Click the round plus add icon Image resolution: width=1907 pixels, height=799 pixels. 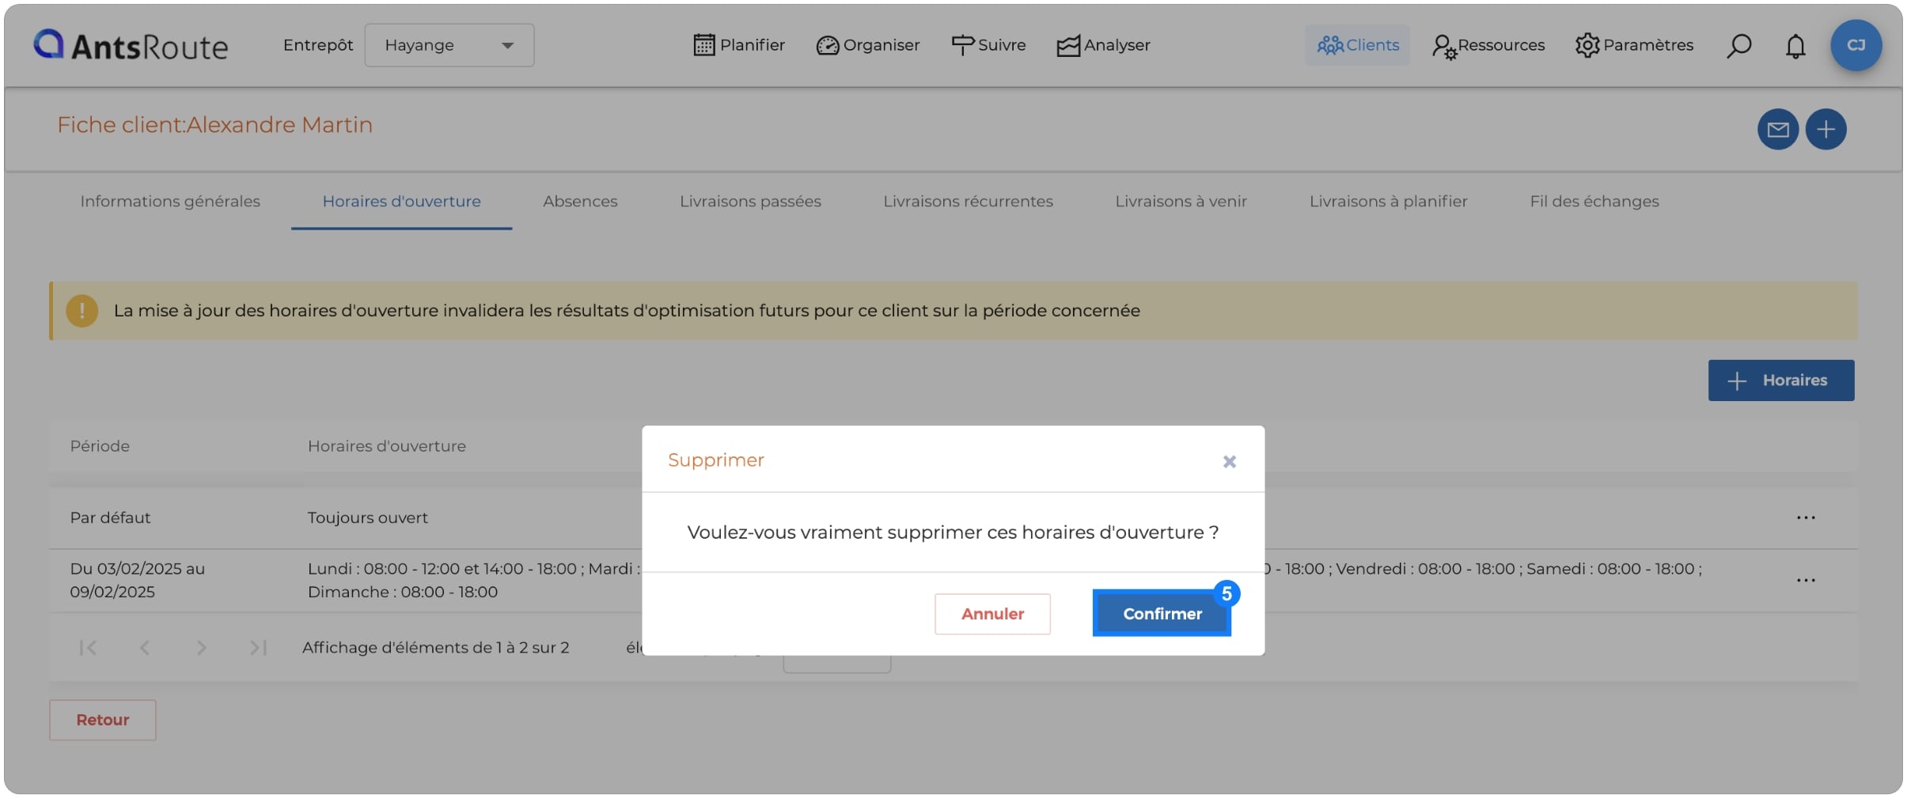(1825, 129)
